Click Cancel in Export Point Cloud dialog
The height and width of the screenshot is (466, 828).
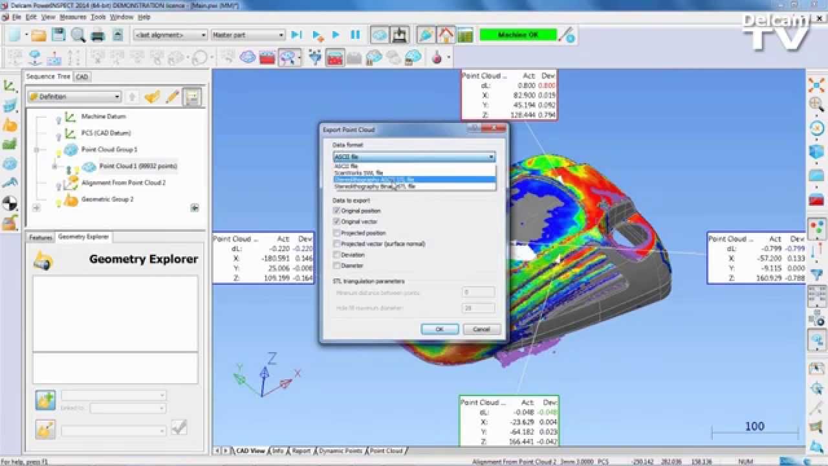click(481, 329)
